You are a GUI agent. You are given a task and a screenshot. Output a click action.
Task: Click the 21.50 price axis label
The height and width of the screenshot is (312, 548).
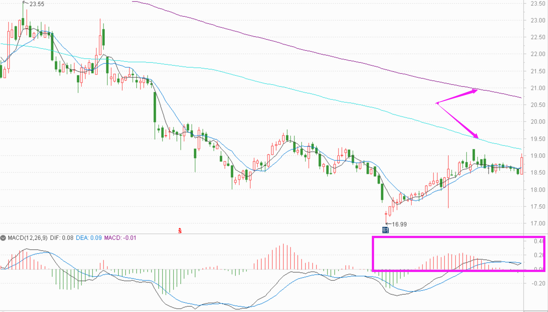(x=538, y=71)
